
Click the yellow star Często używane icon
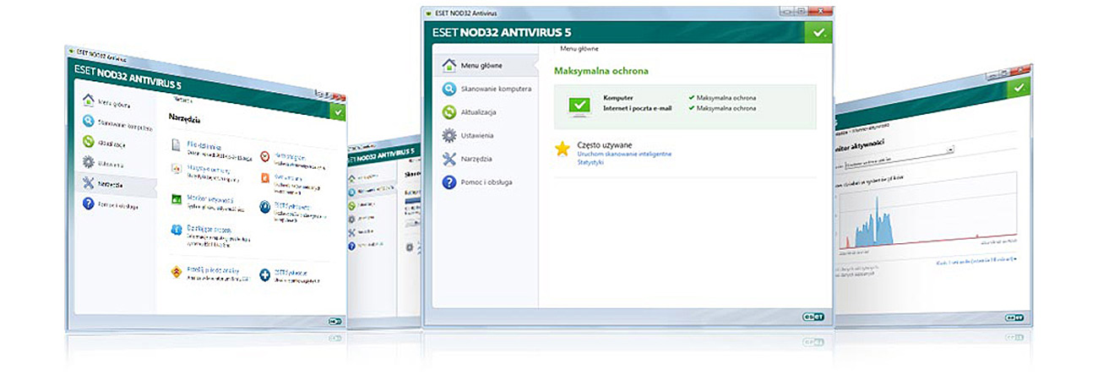pyautogui.click(x=563, y=149)
